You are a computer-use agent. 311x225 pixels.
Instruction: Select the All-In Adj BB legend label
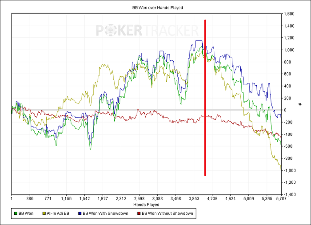click(x=58, y=213)
